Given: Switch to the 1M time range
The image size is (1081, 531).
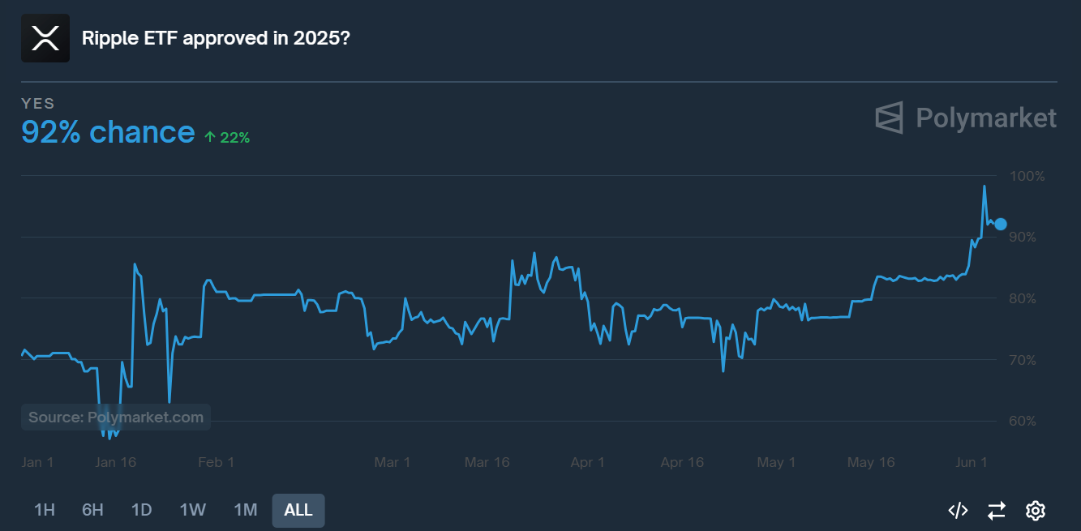Looking at the screenshot, I should click(246, 510).
